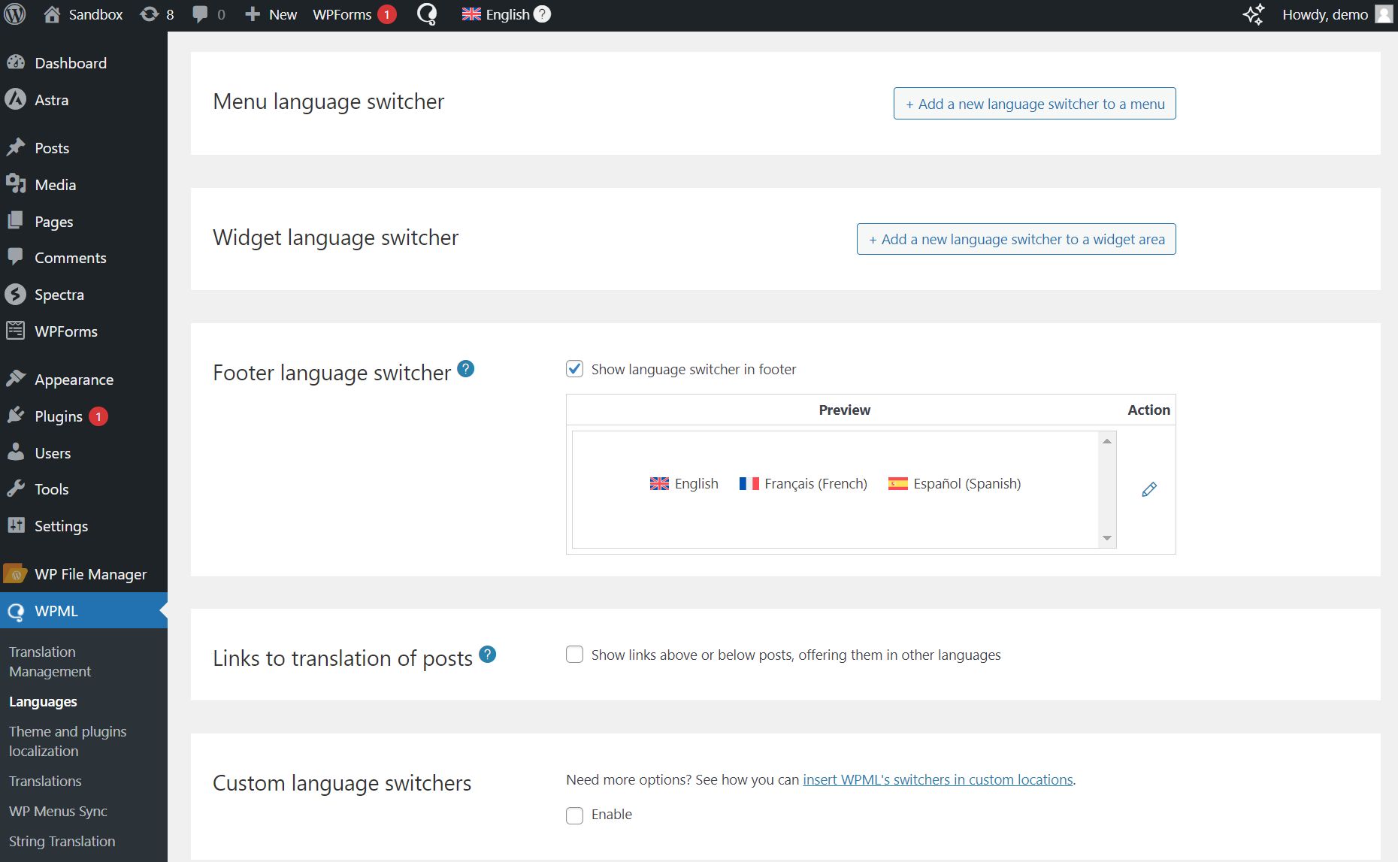The height and width of the screenshot is (862, 1398).
Task: Add a new language switcher to a widget area
Action: pos(1016,239)
